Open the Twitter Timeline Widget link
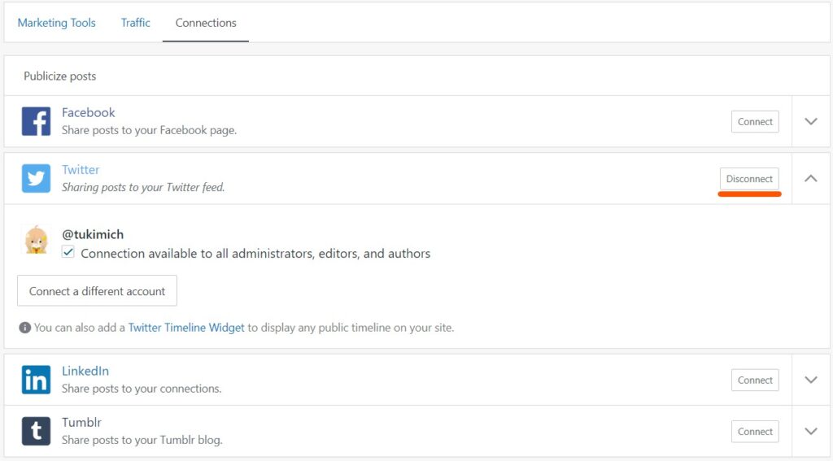Image resolution: width=833 pixels, height=461 pixels. coord(186,328)
